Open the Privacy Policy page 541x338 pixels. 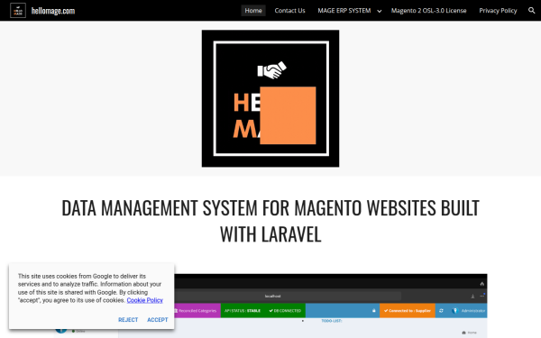pyautogui.click(x=498, y=10)
